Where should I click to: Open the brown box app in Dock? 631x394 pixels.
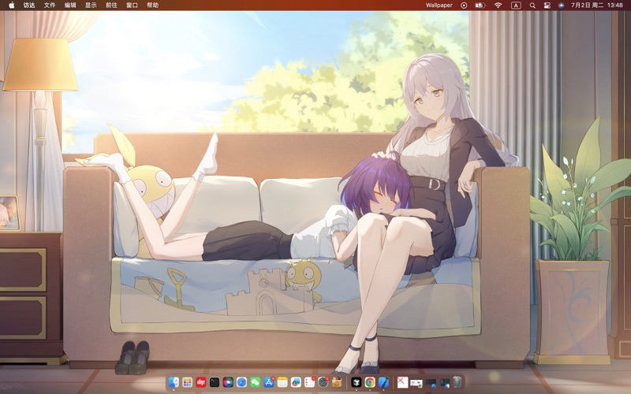click(337, 381)
